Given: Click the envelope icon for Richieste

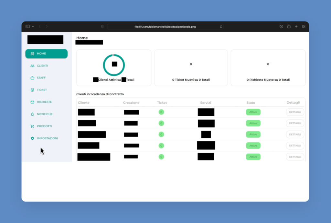Looking at the screenshot, I should point(32,102).
